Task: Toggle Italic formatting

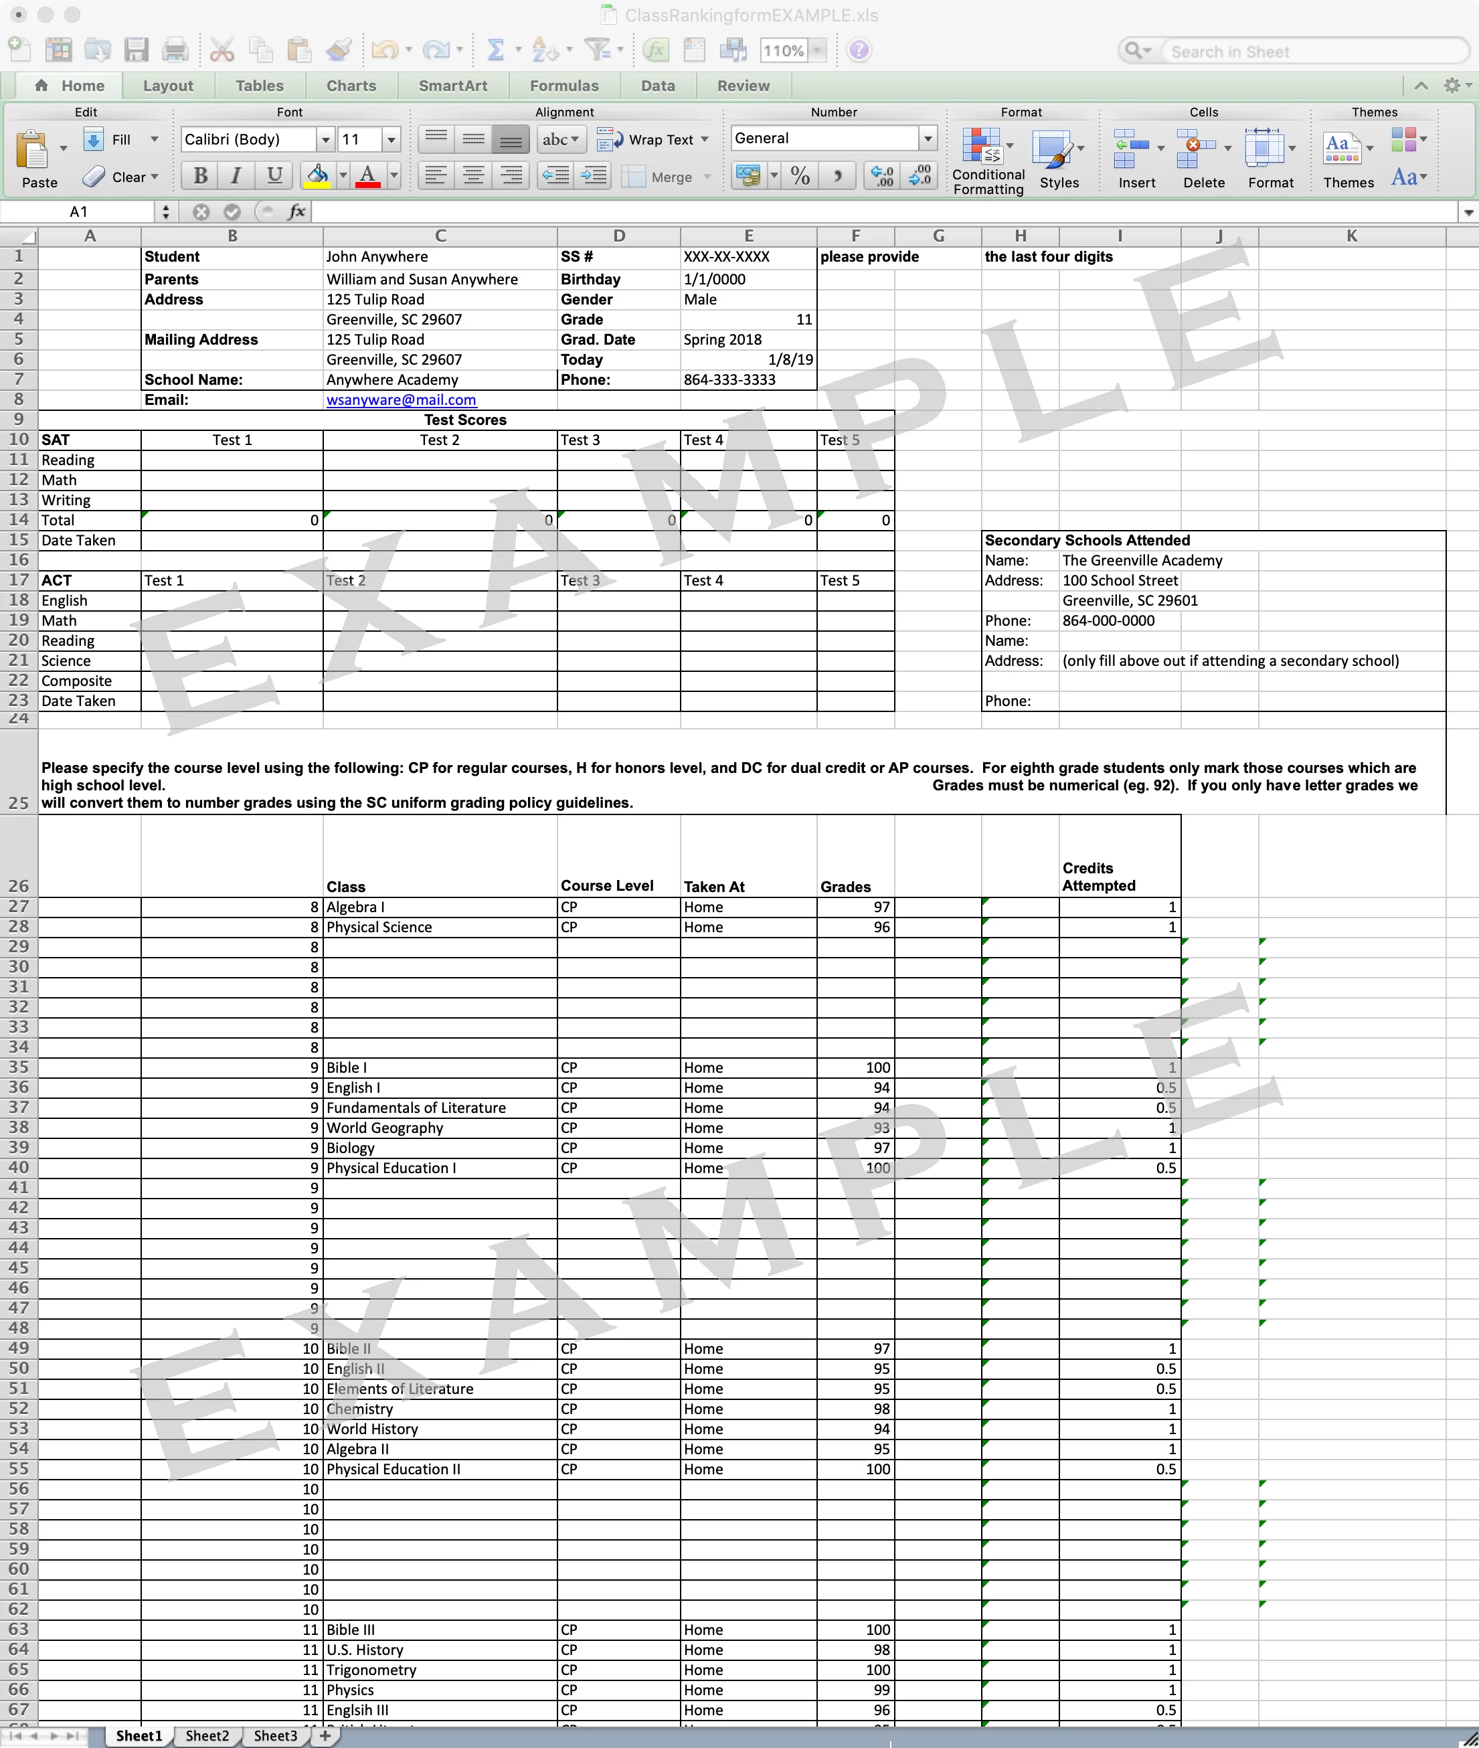Action: (236, 176)
